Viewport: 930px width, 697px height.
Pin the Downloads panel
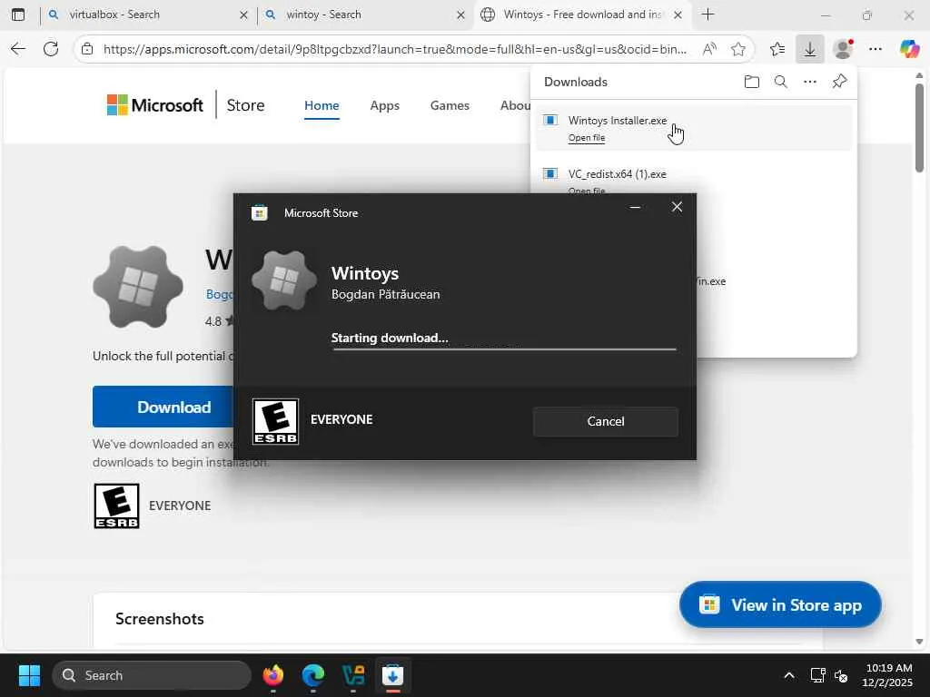[839, 82]
